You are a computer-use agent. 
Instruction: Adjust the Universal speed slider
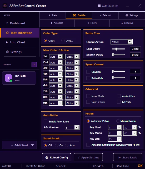[118, 71]
